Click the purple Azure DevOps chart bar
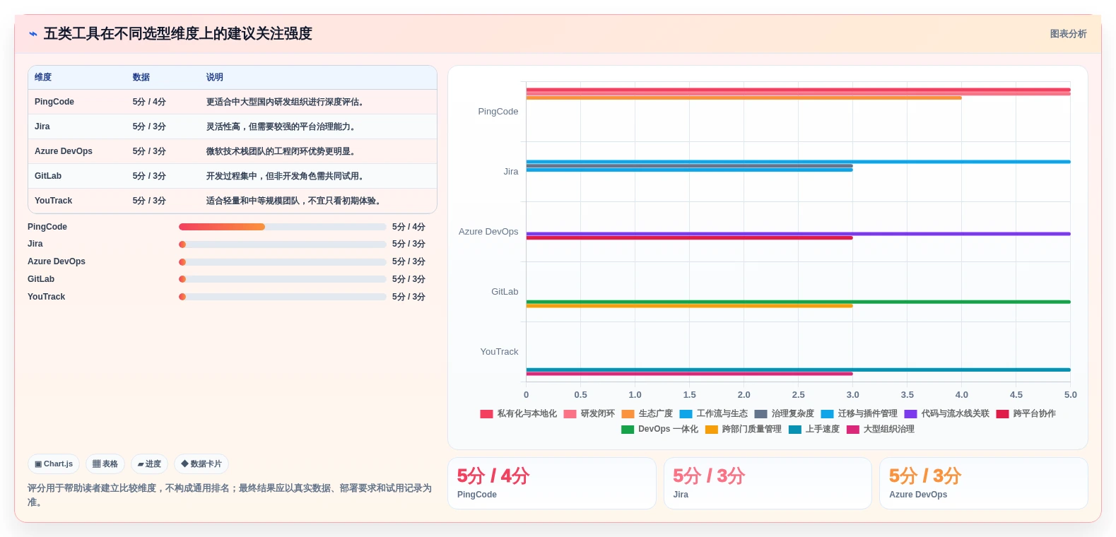Screen dimensions: 1116x537 798,234
